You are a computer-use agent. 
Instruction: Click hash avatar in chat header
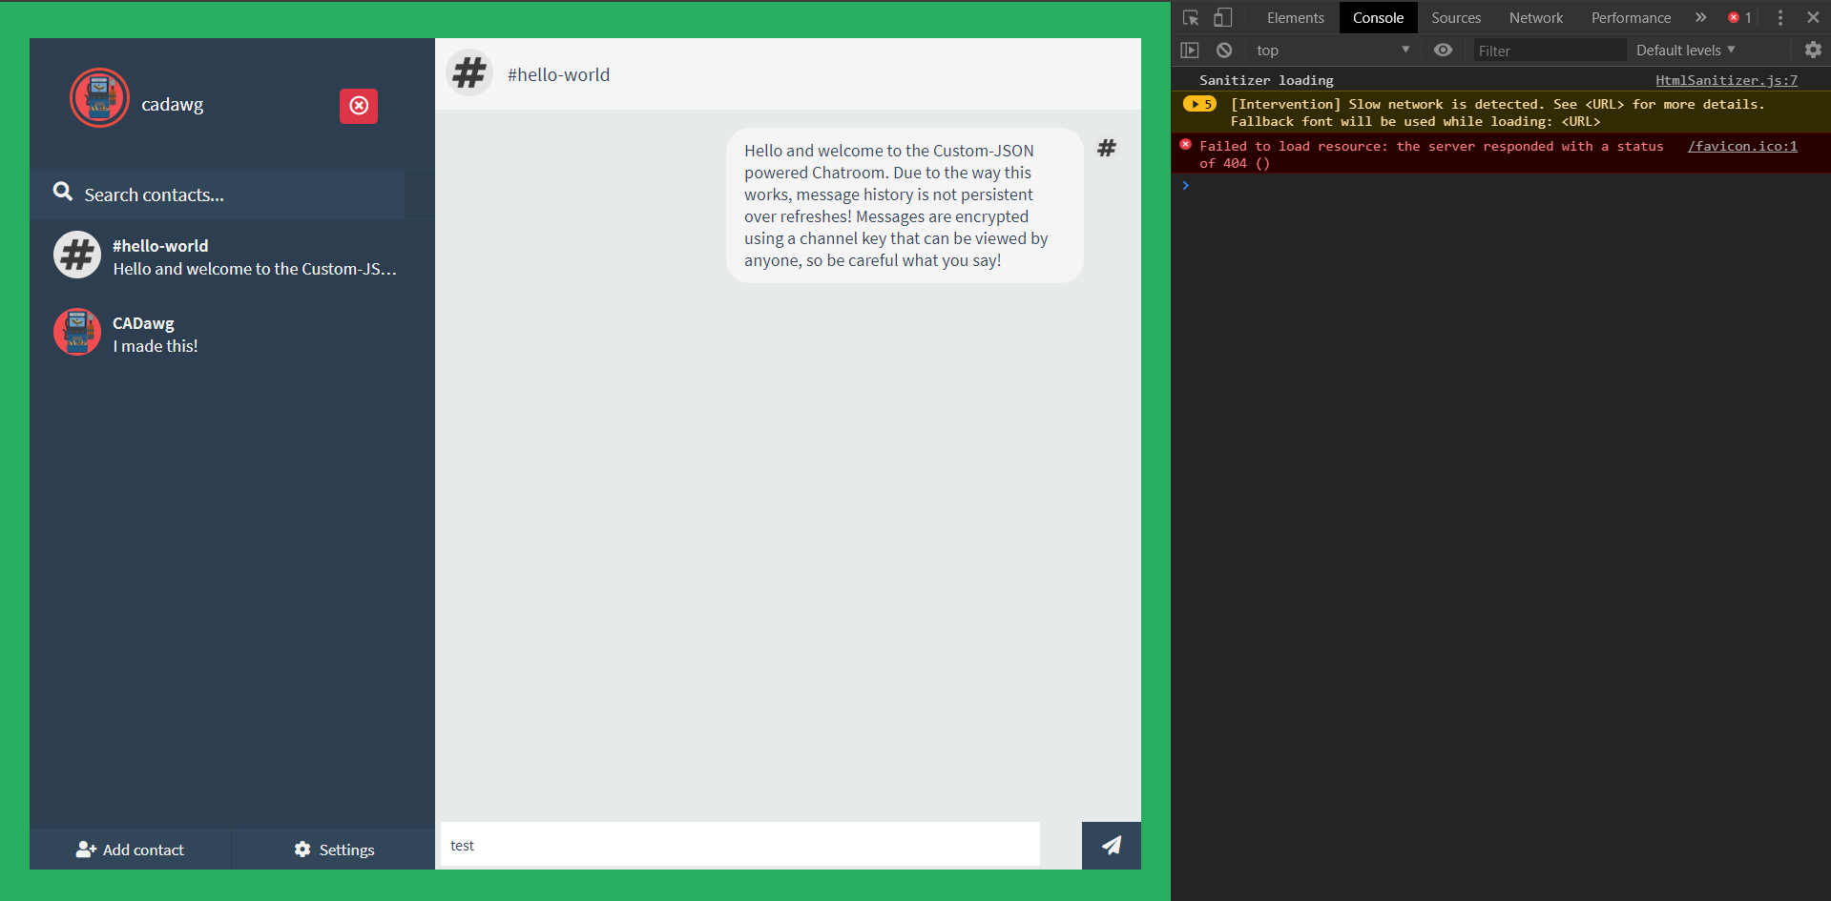pyautogui.click(x=469, y=73)
